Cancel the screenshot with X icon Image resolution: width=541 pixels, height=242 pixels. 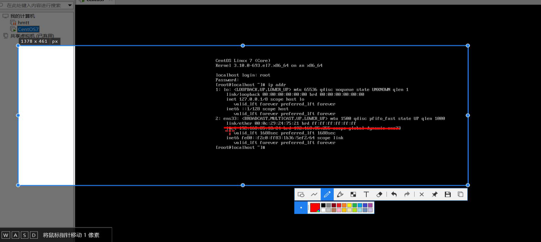click(x=422, y=194)
